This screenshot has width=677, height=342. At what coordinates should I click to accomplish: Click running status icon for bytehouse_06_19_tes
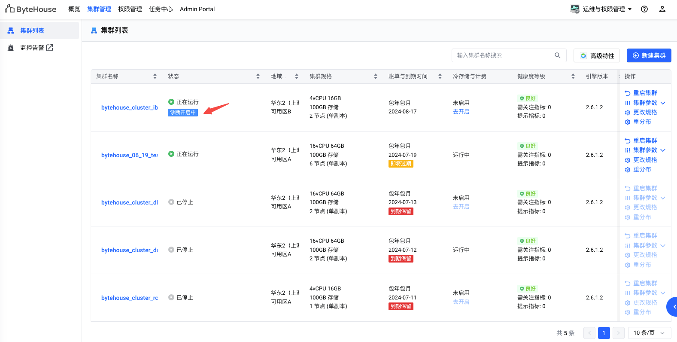pos(171,154)
